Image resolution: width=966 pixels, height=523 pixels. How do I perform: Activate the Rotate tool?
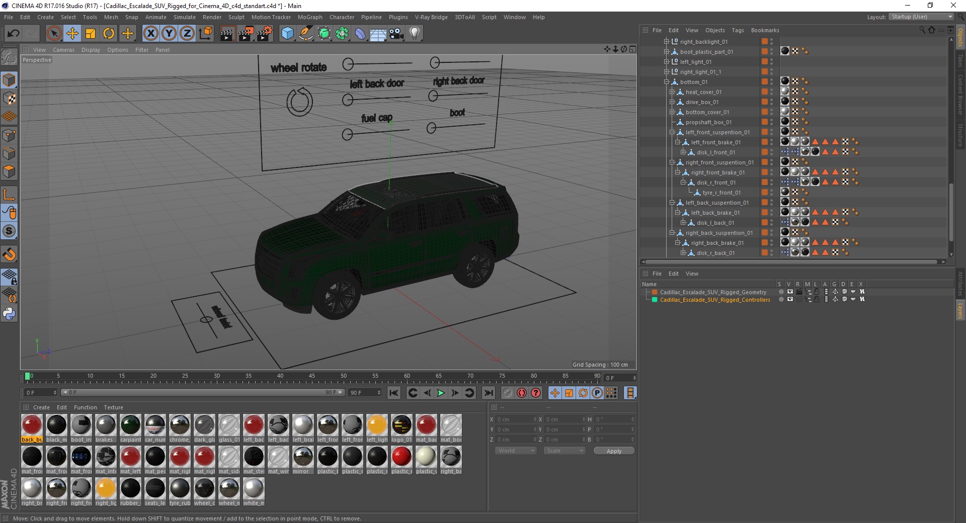[x=109, y=34]
